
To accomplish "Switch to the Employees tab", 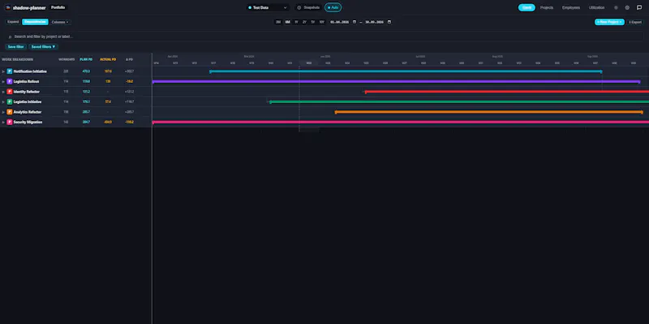I will (x=571, y=7).
